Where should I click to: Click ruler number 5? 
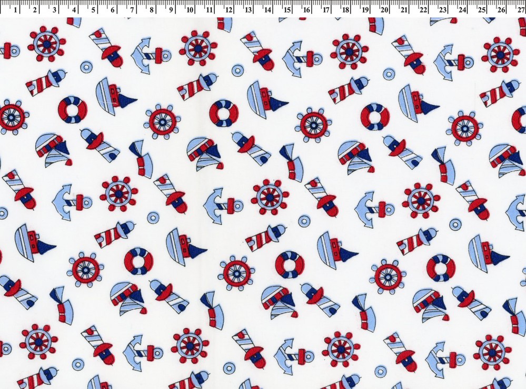click(93, 9)
